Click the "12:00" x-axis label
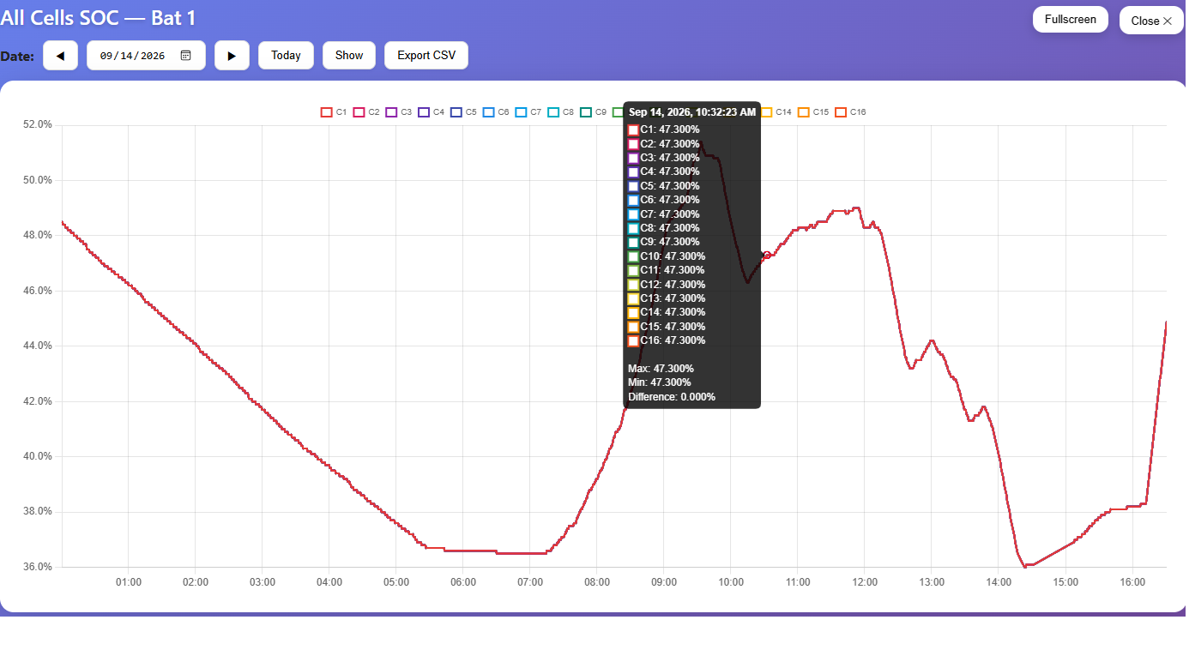This screenshot has height=656, width=1189. [x=865, y=582]
